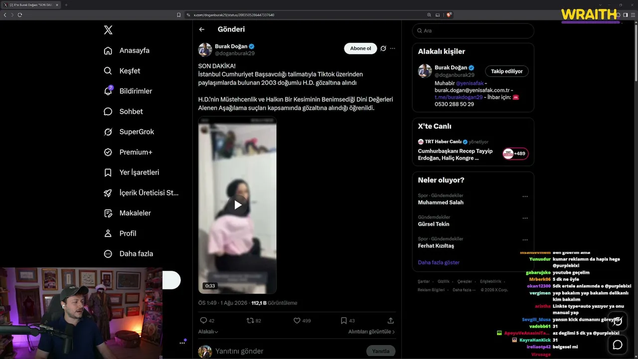
Task: Open Burak Doğan's avatar on the post
Action: click(205, 50)
